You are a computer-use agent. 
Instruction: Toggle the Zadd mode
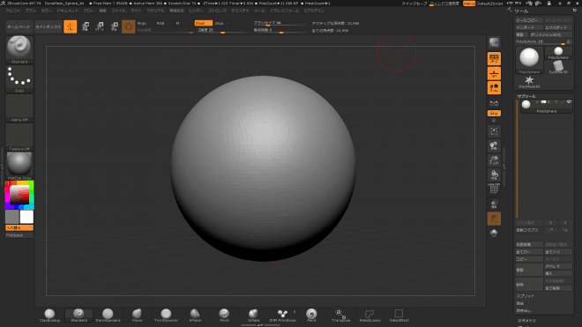coord(204,23)
